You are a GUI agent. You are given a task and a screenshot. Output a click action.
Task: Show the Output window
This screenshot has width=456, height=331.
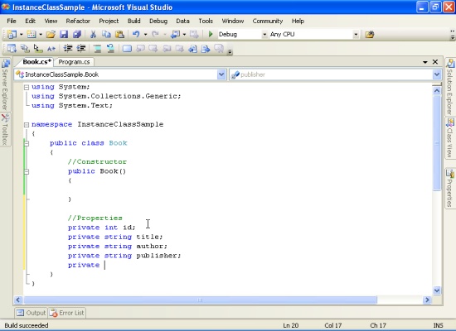(x=32, y=313)
